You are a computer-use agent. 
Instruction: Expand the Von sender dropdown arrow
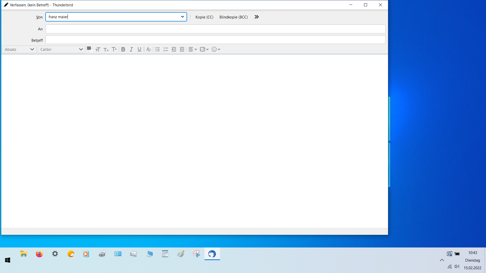point(182,17)
